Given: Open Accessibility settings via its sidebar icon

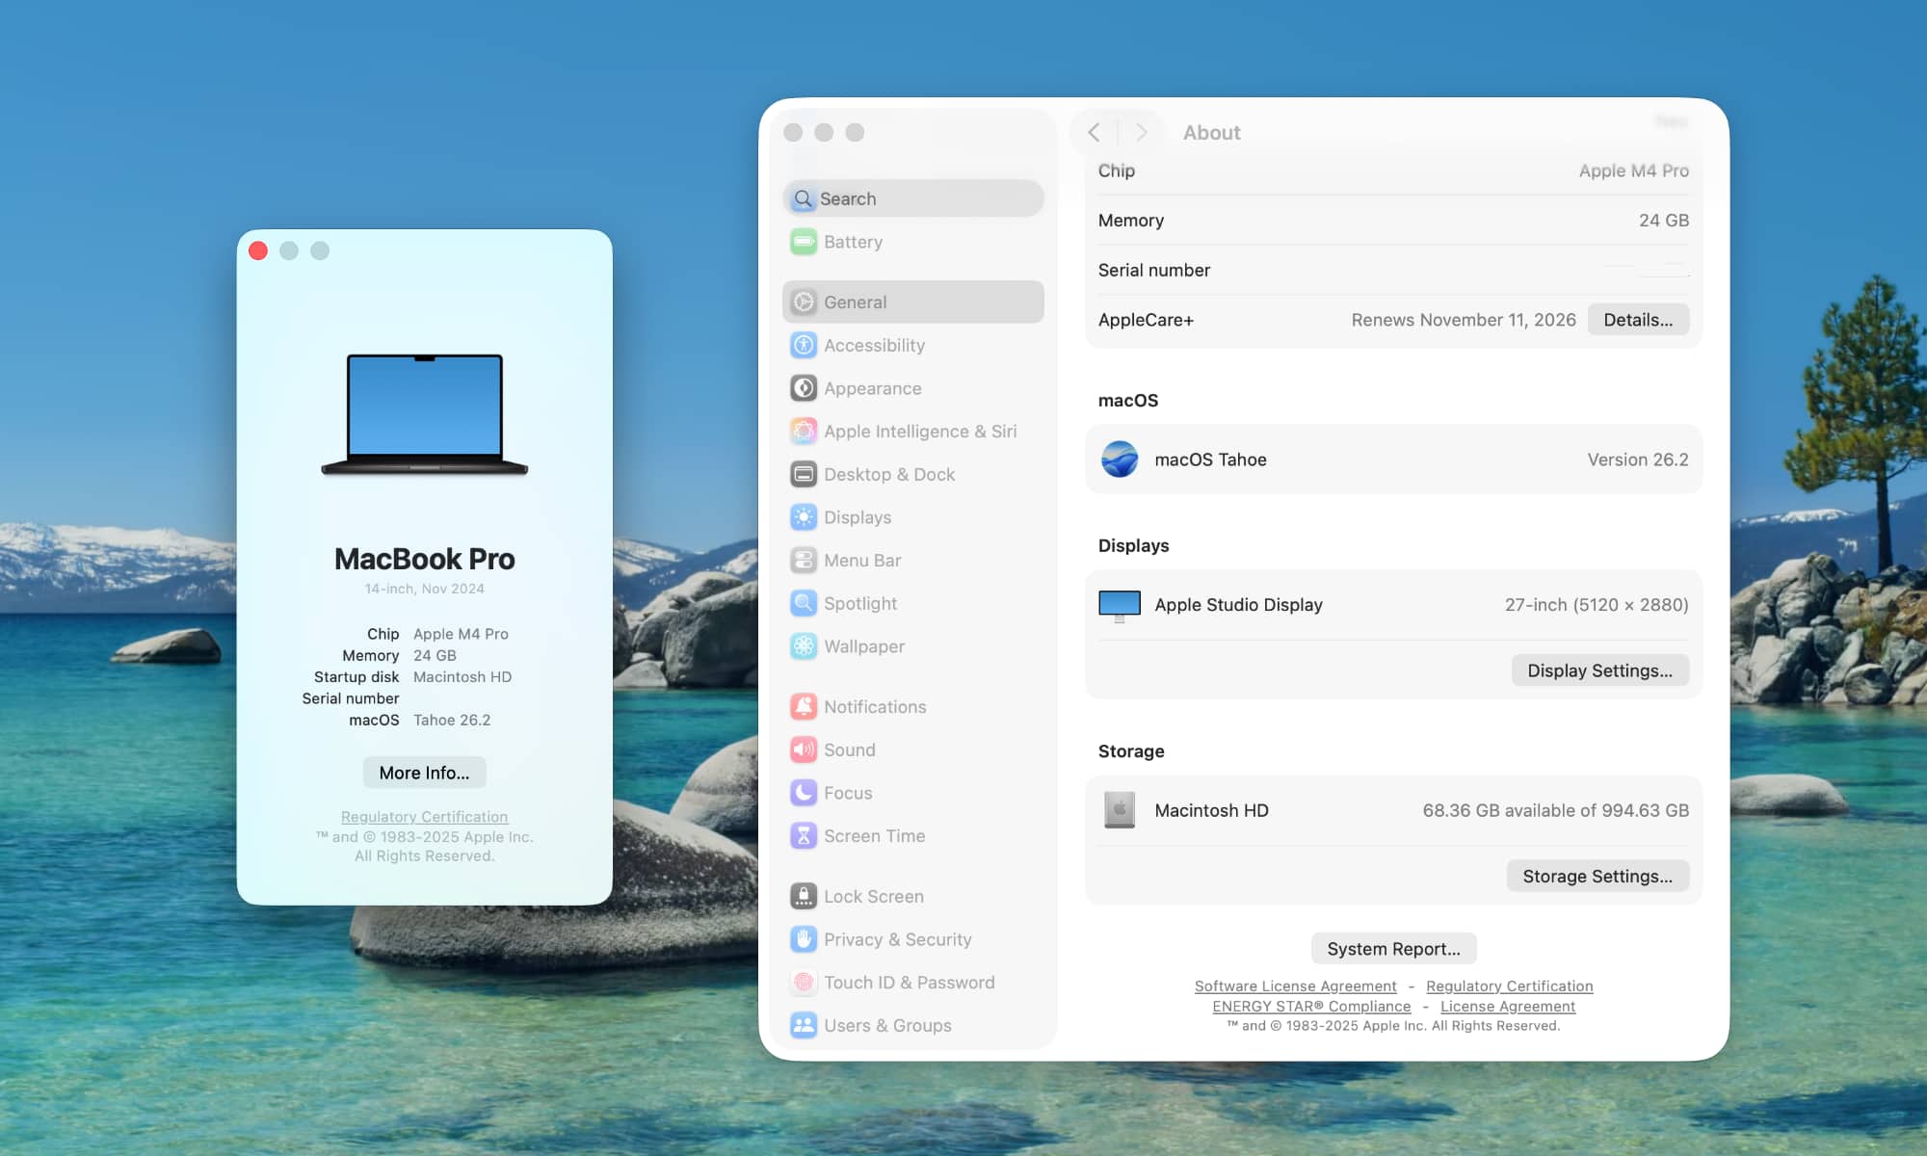Looking at the screenshot, I should [804, 345].
